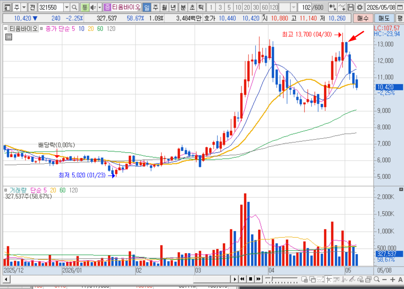This screenshot has width=404, height=289.
Task: Click the date field 2026/05/08
Action: pyautogui.click(x=381, y=8)
